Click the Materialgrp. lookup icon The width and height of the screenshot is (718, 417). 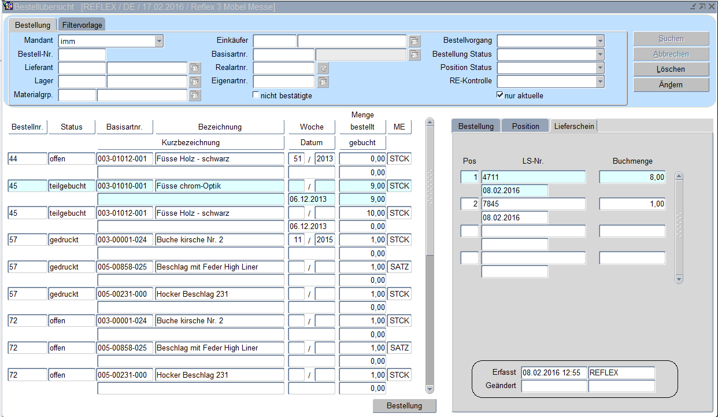coord(195,95)
